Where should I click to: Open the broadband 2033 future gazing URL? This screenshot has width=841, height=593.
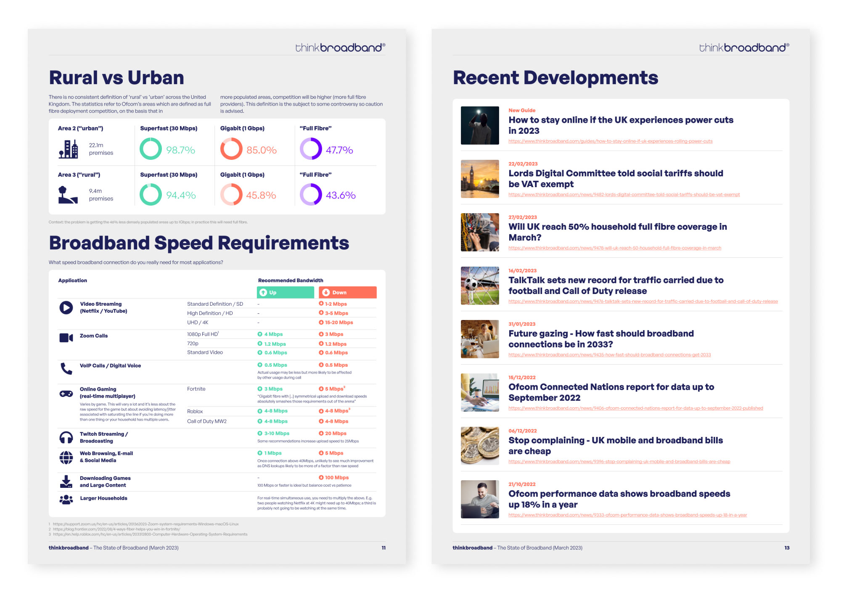tap(610, 355)
